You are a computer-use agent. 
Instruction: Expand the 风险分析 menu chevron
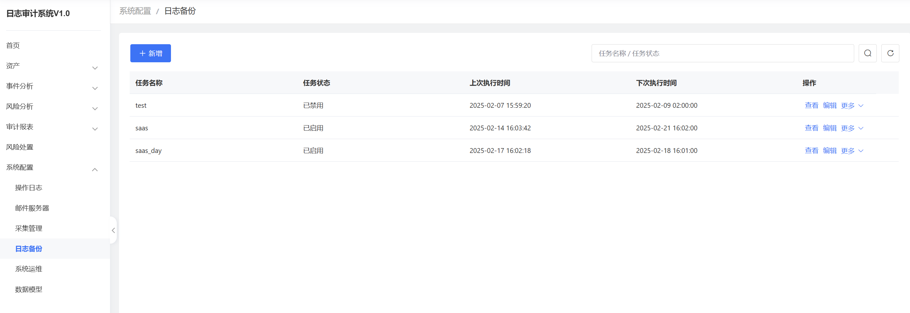click(x=95, y=108)
